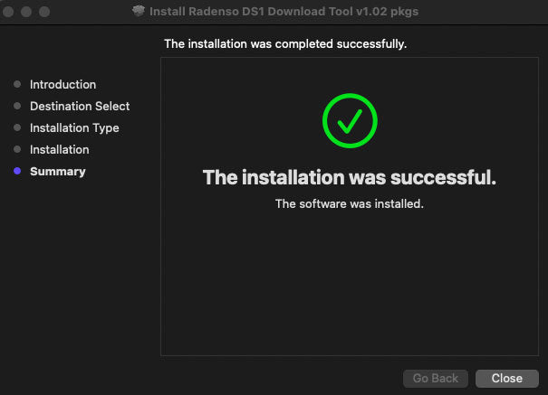Open the Installation Type step

tap(74, 128)
